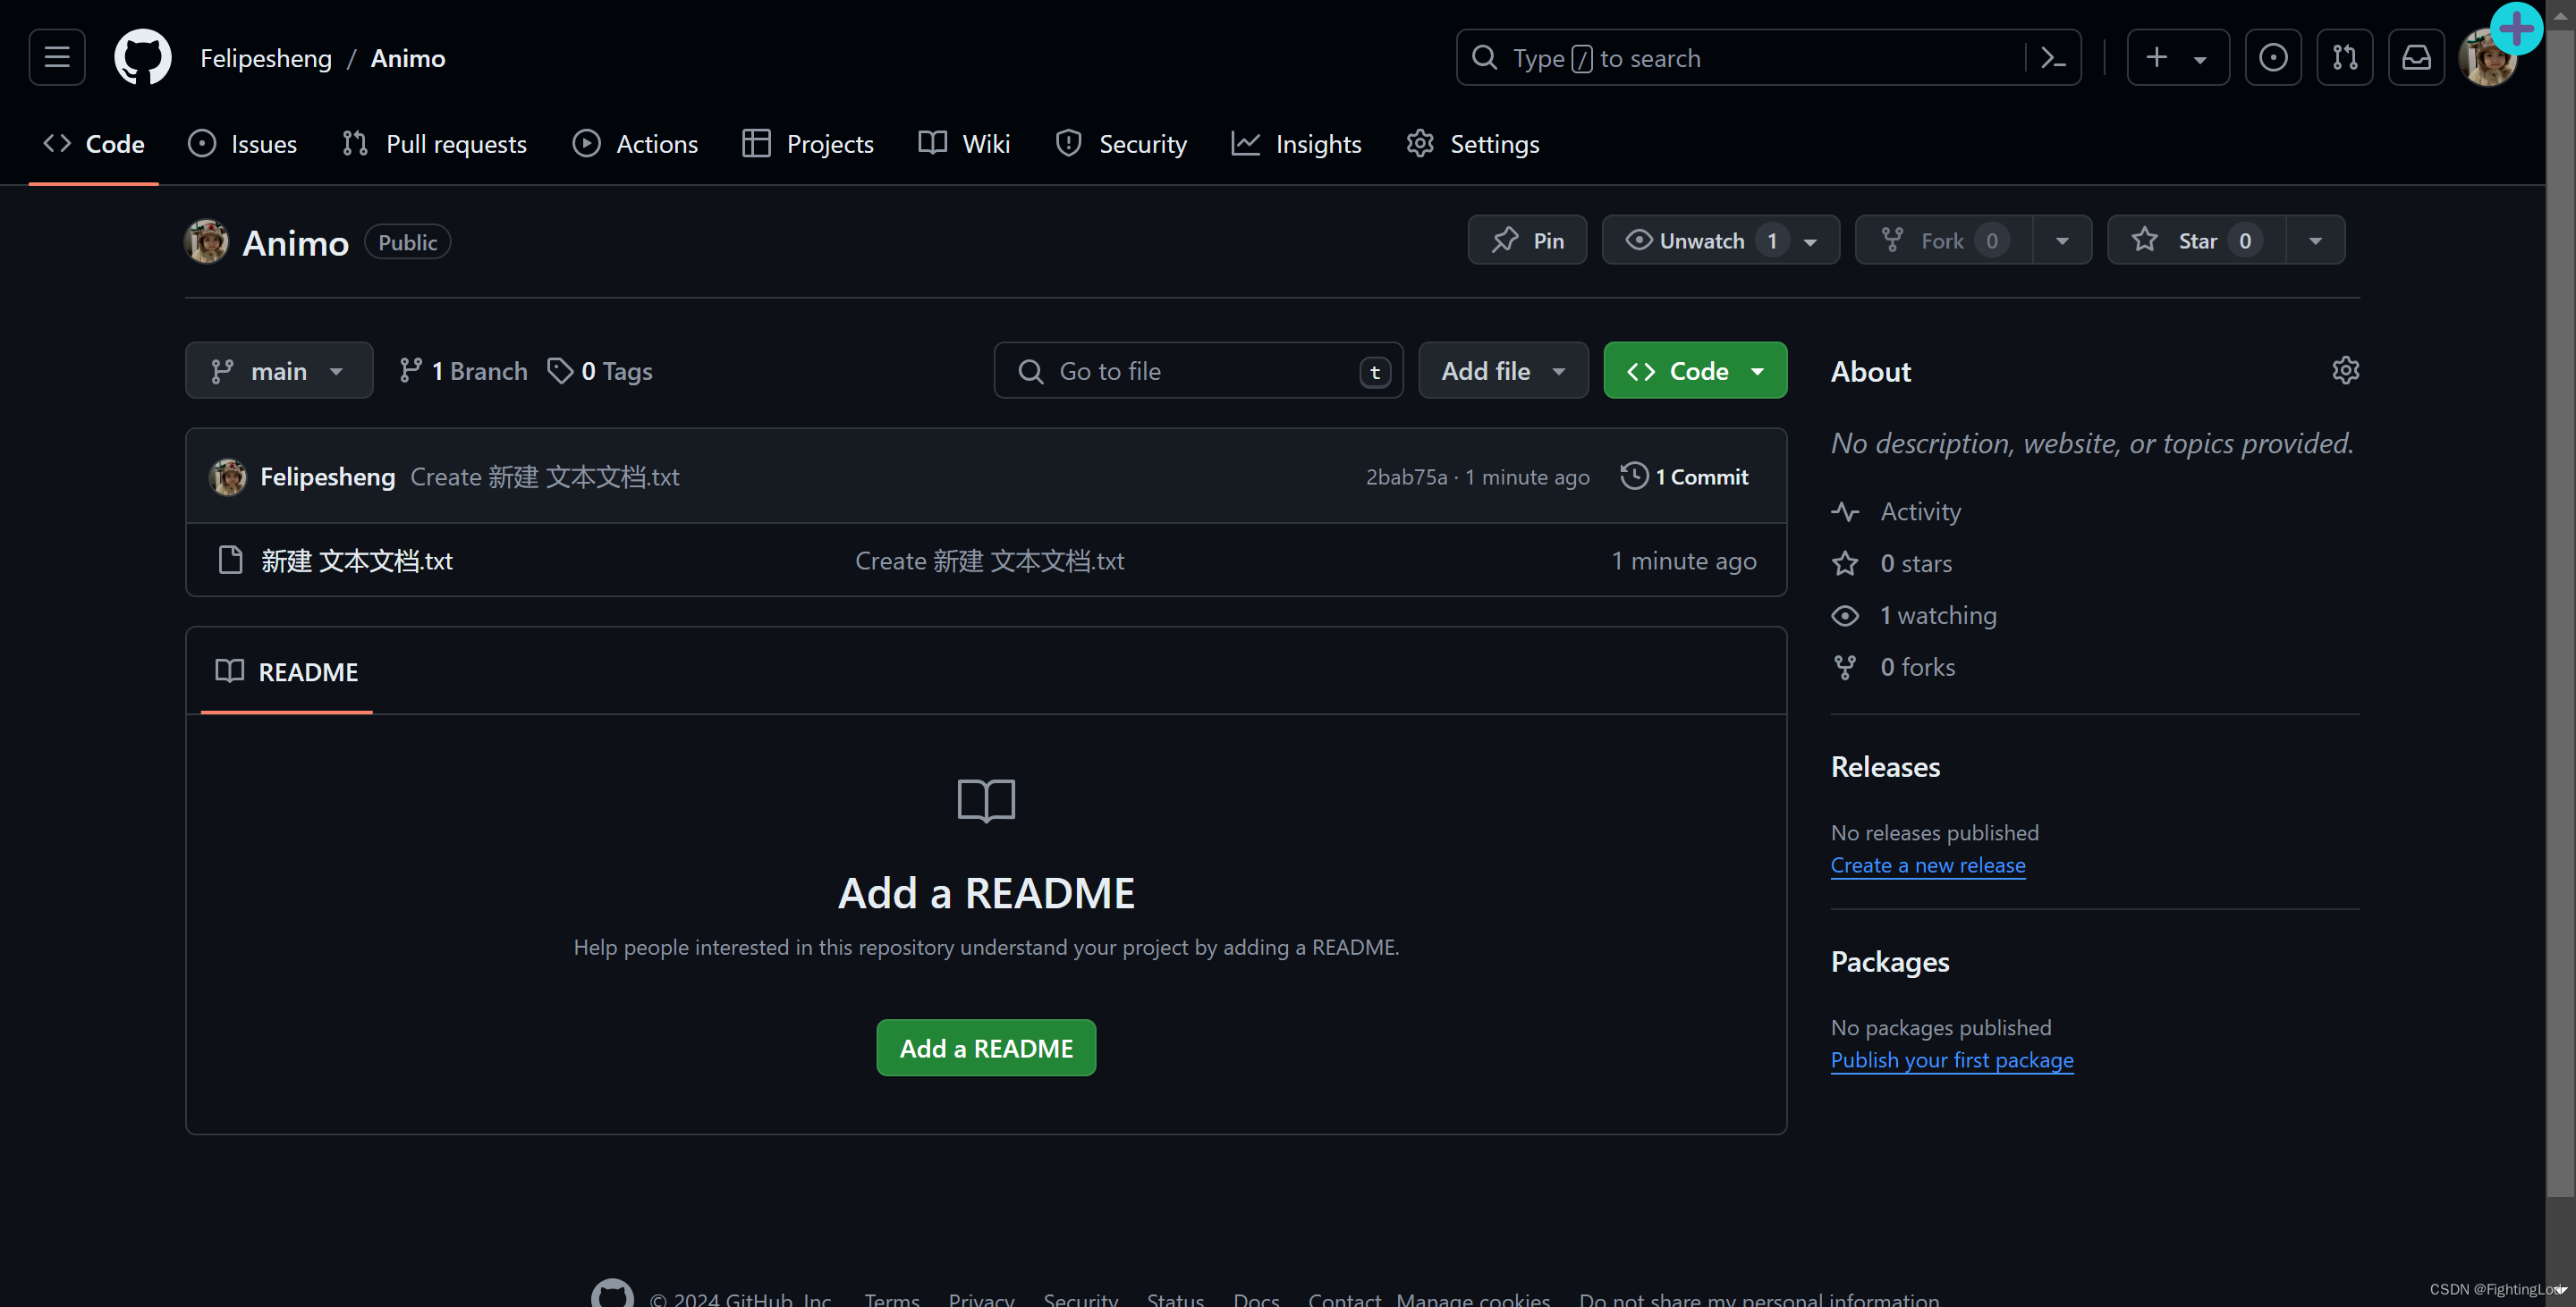Open the 0 Tags link

coord(600,371)
